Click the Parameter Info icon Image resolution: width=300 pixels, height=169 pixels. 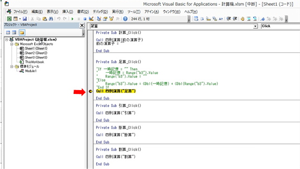[215, 19]
